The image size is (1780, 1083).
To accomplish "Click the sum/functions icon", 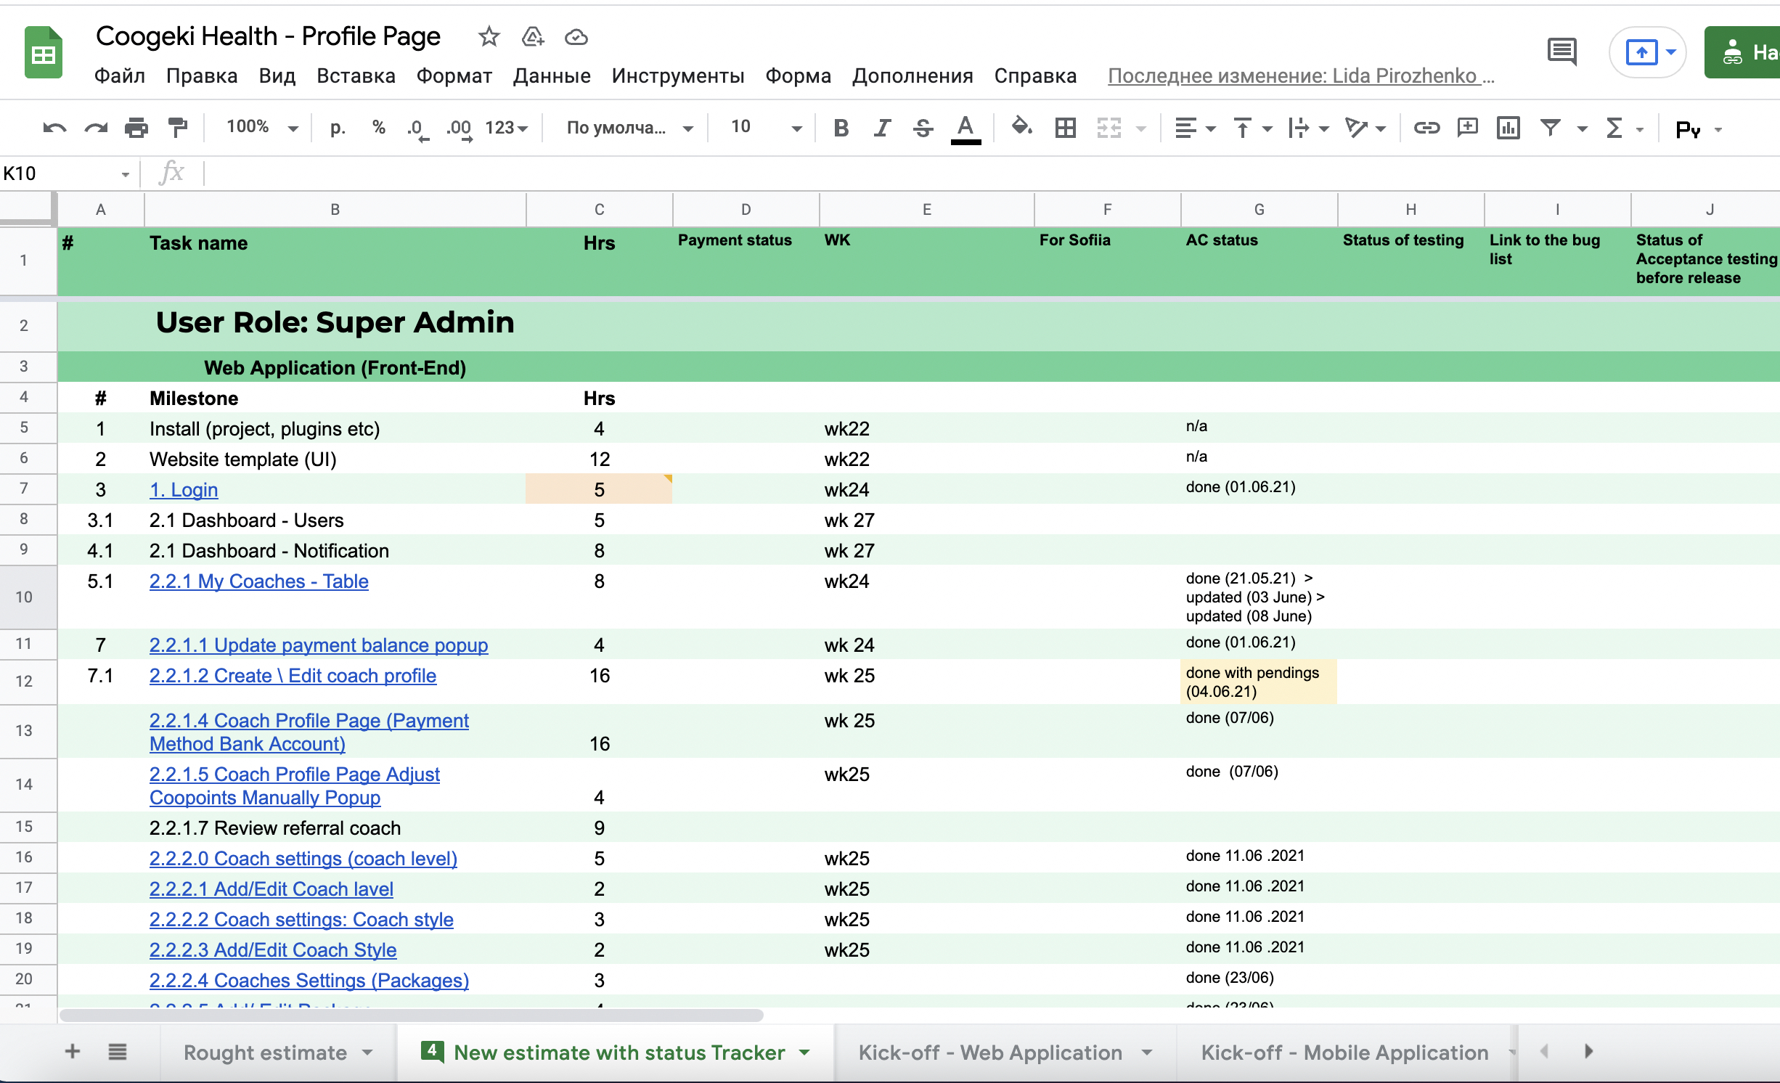I will pos(1614,127).
